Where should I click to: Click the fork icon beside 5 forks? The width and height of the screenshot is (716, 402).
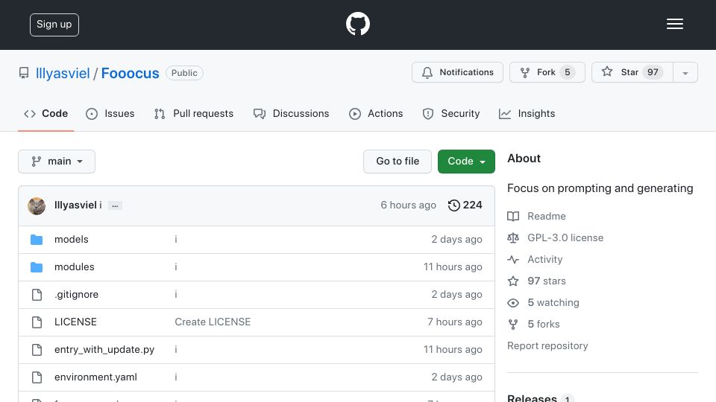513,325
